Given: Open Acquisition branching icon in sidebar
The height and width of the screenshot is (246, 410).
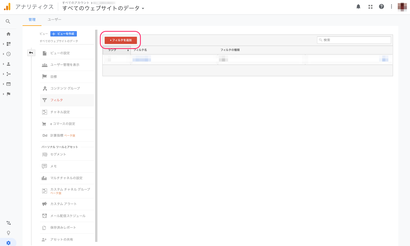Looking at the screenshot, I should (x=8, y=74).
